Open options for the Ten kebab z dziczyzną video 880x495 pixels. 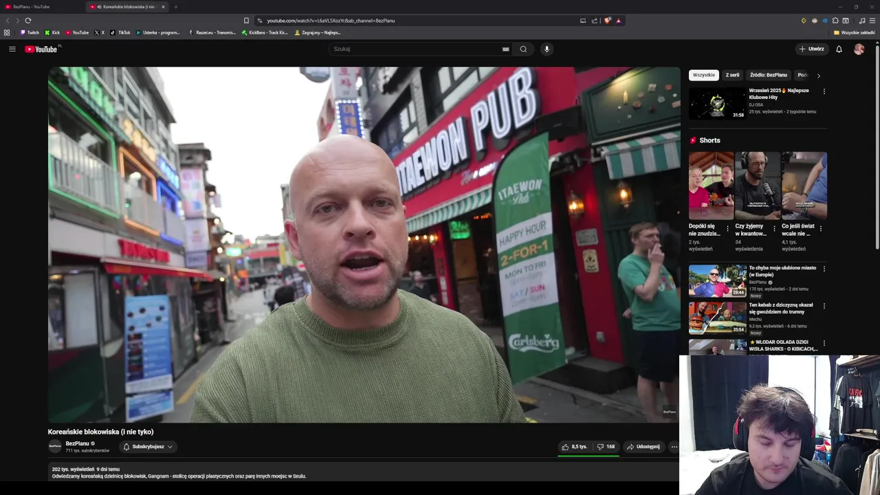pyautogui.click(x=824, y=306)
